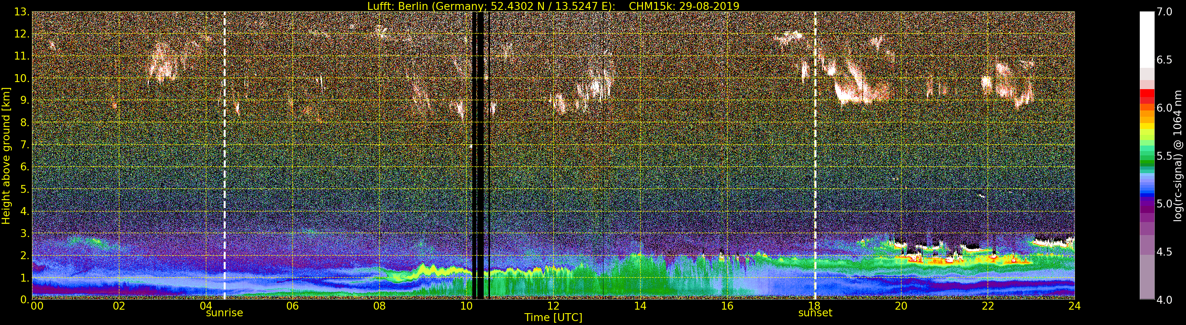Viewport: 1186px width, 325px height.
Task: Click the x-axis tick label '08'
Action: 379,306
